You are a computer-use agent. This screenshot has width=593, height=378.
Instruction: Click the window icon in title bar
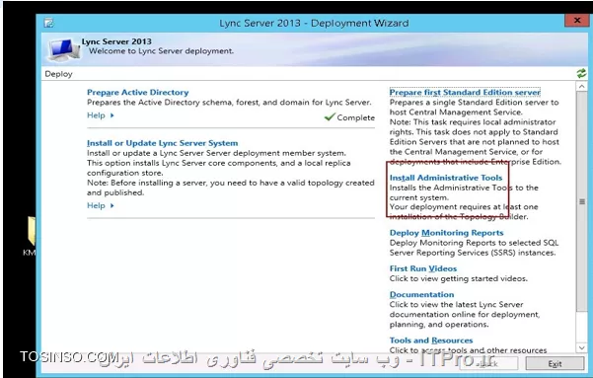(x=48, y=23)
